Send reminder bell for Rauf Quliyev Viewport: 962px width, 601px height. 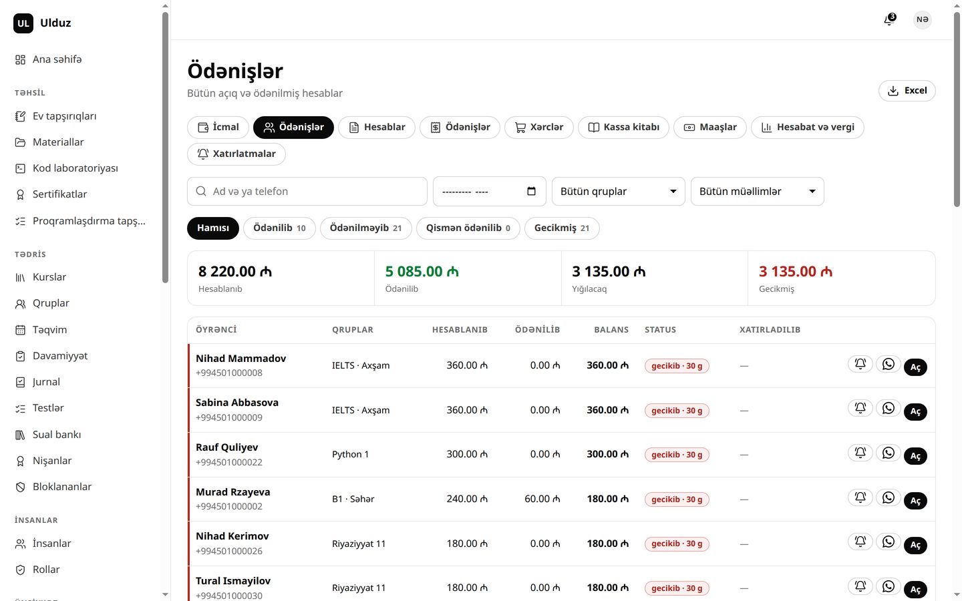[x=860, y=453]
